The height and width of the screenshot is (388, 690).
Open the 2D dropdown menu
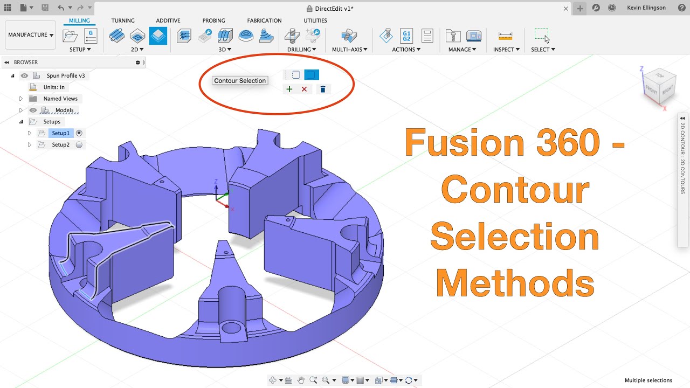coord(137,50)
